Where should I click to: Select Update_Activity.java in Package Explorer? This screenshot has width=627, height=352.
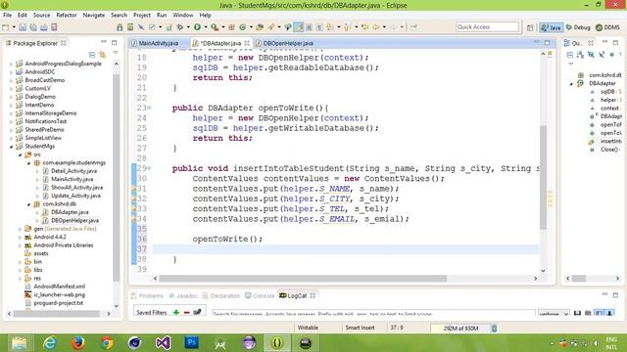coord(75,196)
